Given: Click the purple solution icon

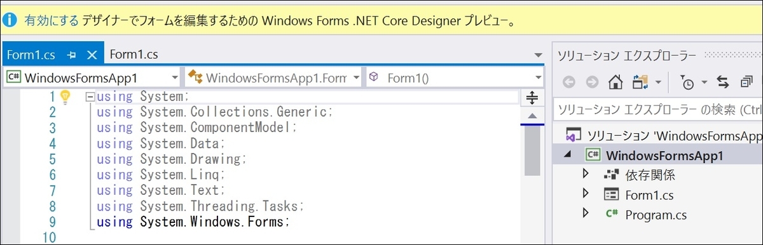Looking at the screenshot, I should (x=574, y=136).
